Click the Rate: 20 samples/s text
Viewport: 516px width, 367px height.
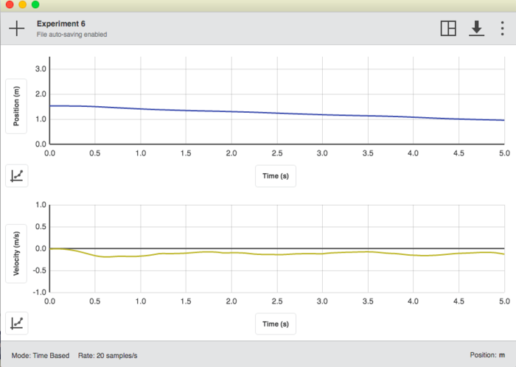pos(108,355)
